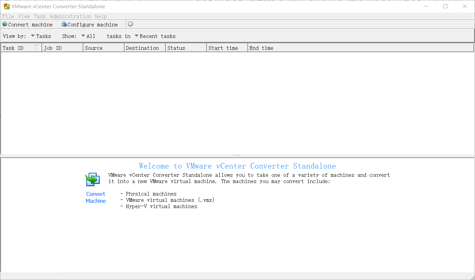Click the VMware Converter app icon in title bar

[x=7, y=6]
